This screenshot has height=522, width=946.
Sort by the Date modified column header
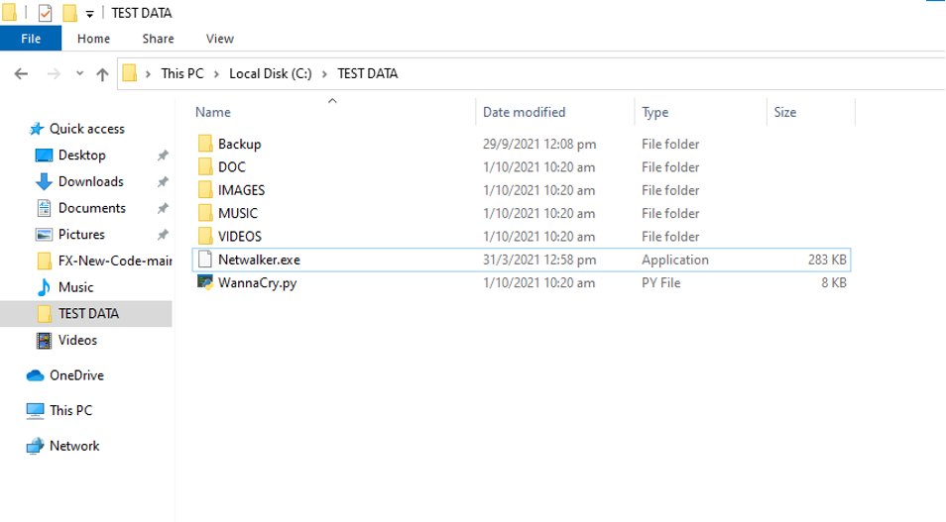(x=525, y=112)
